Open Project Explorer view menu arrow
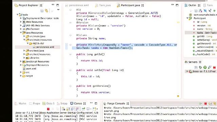The image size is (217, 122). point(58,10)
